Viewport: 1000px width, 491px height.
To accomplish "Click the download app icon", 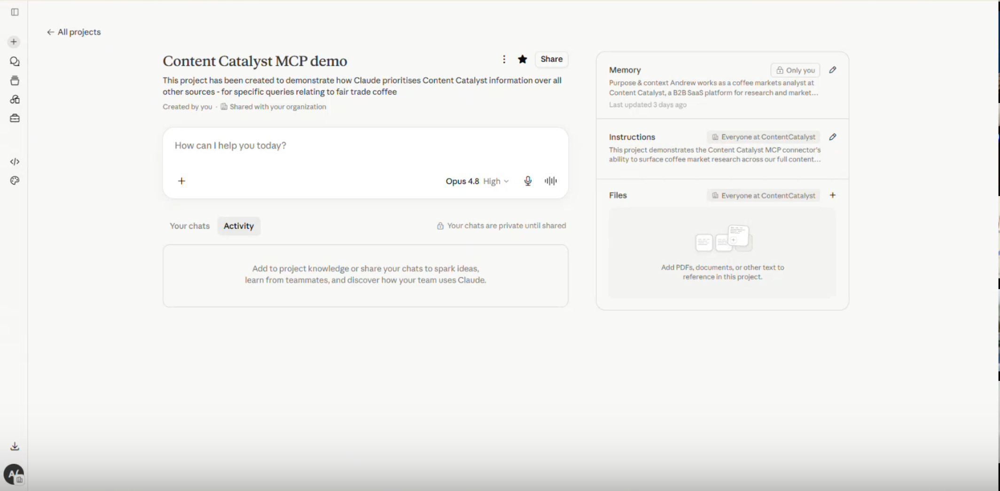I will click(15, 446).
